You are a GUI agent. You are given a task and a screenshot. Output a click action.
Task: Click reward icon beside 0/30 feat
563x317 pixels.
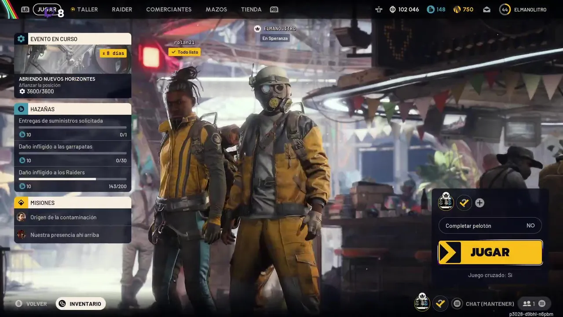(x=22, y=160)
